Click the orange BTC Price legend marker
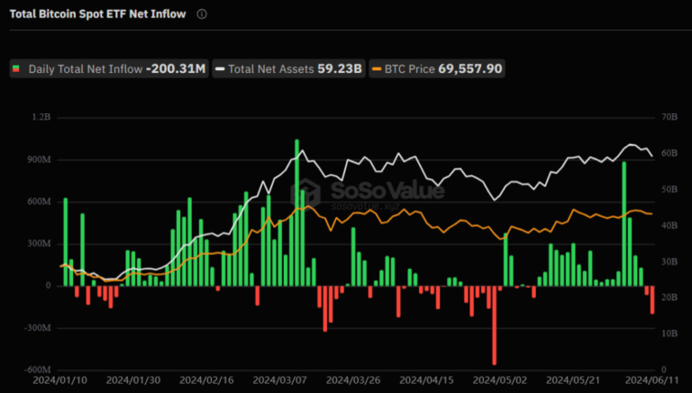 click(x=377, y=69)
